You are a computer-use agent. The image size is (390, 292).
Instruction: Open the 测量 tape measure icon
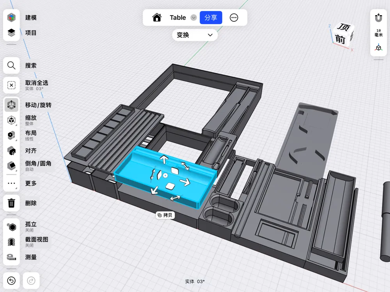pyautogui.click(x=11, y=257)
